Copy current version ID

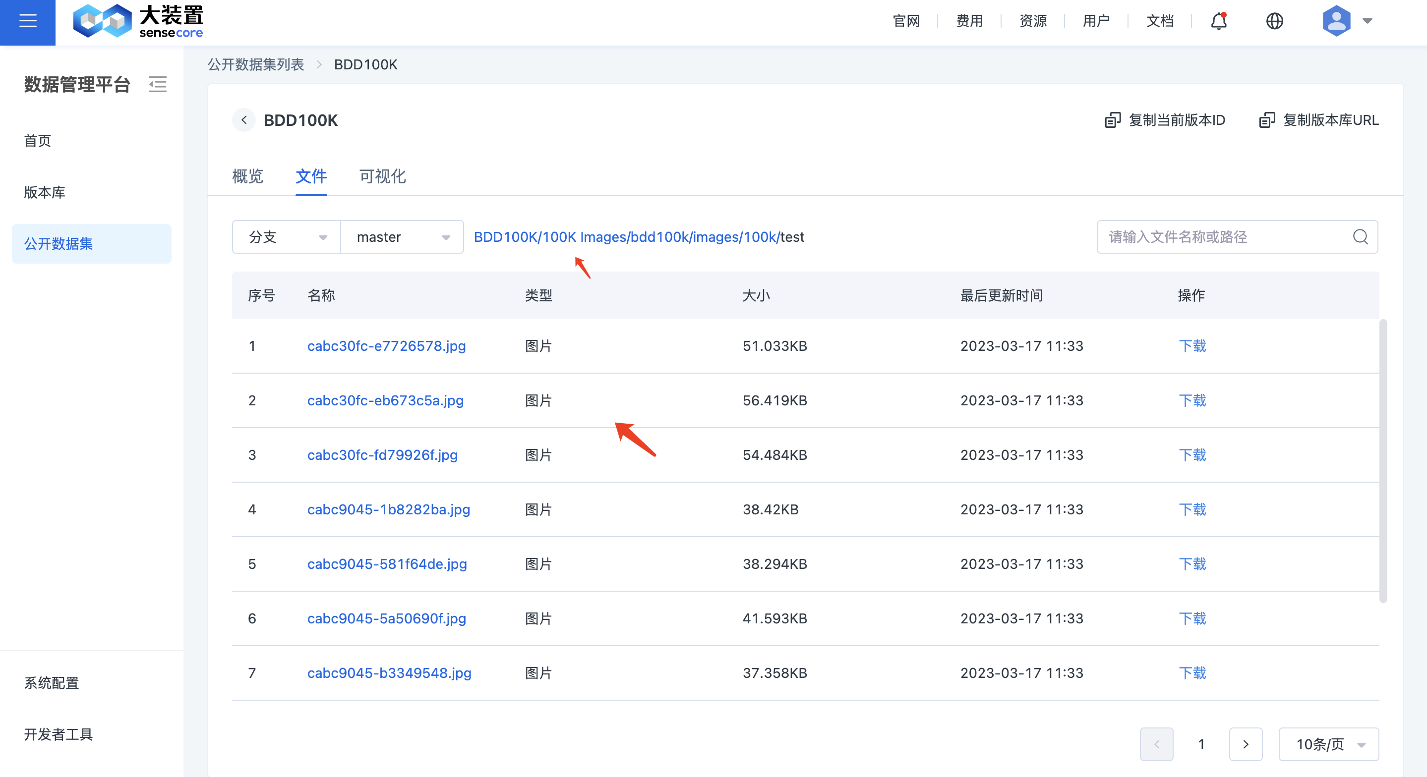[1165, 120]
